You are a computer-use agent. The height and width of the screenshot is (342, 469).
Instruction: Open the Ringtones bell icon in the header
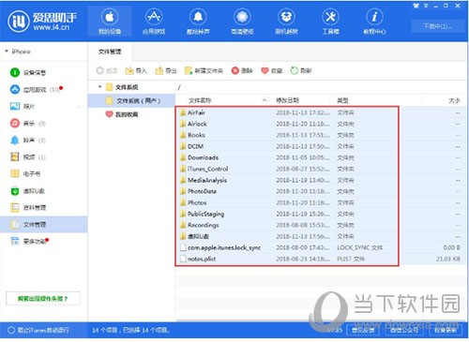(198, 22)
